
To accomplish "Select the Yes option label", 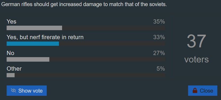I will (x=11, y=22).
